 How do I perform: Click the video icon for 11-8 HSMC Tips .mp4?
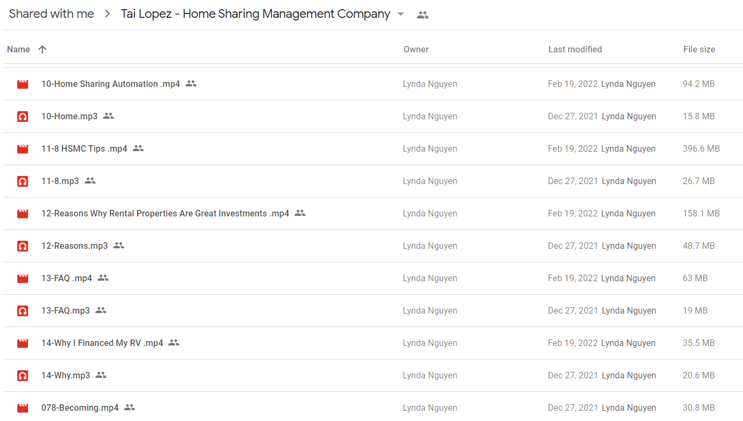23,149
